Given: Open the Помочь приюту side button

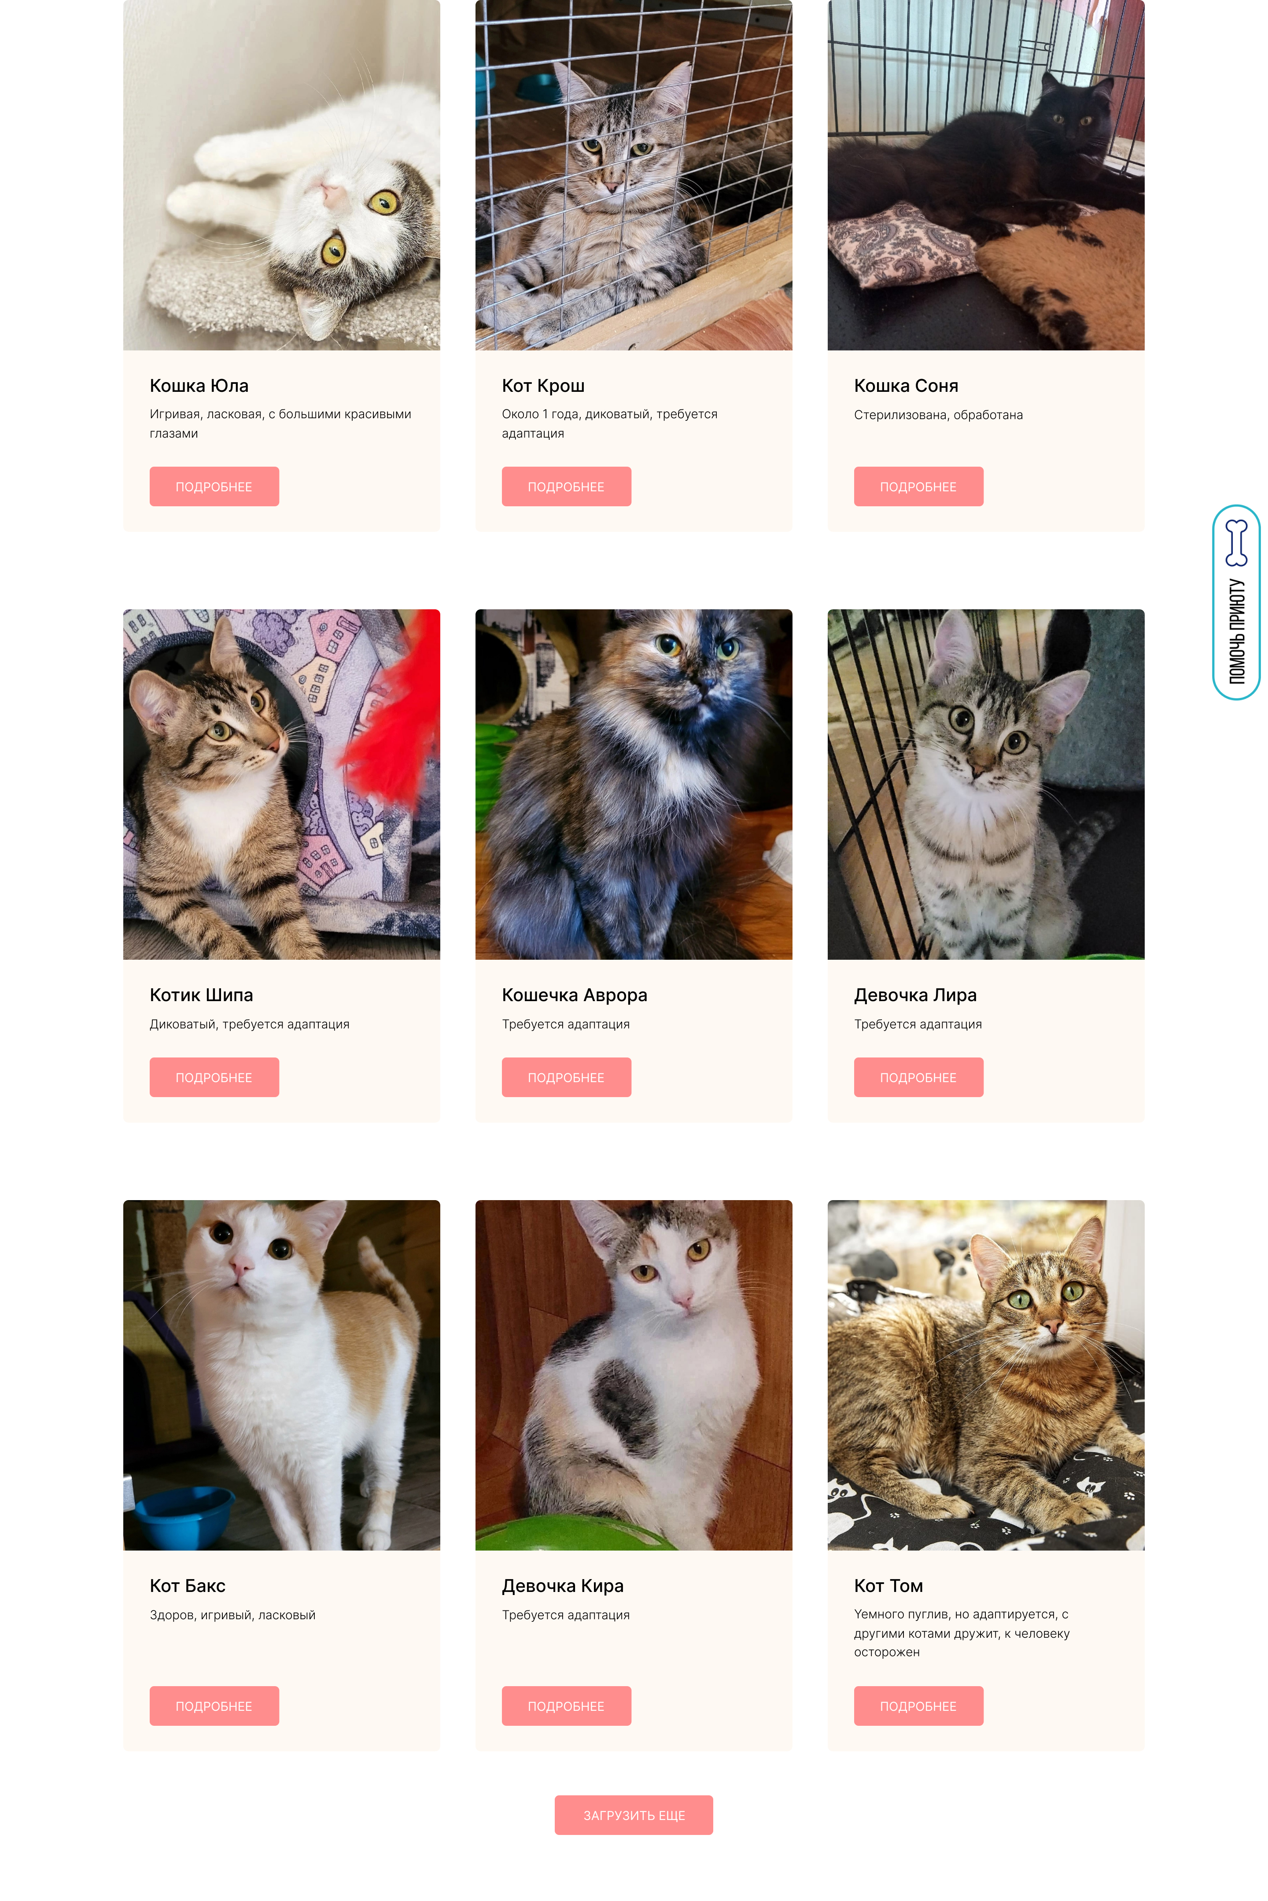Looking at the screenshot, I should click(1236, 602).
